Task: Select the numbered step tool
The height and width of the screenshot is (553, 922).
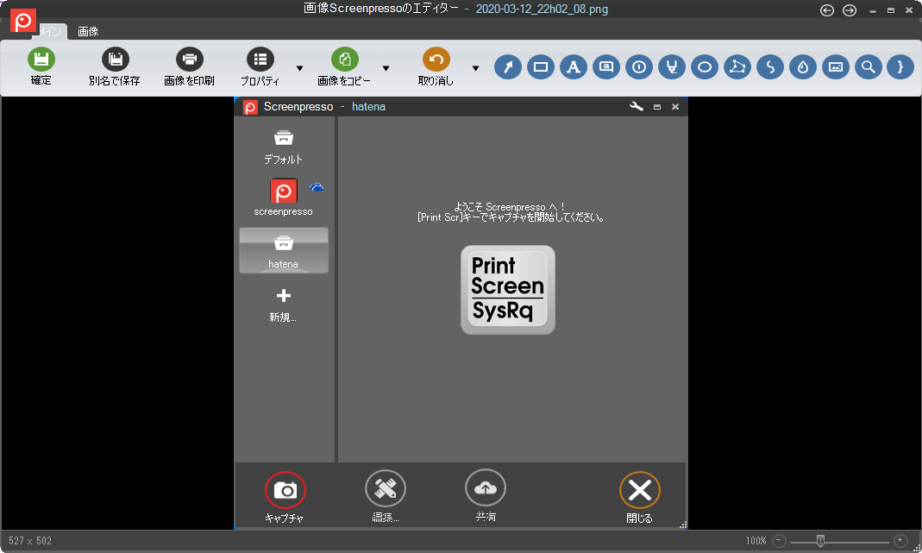Action: tap(639, 67)
